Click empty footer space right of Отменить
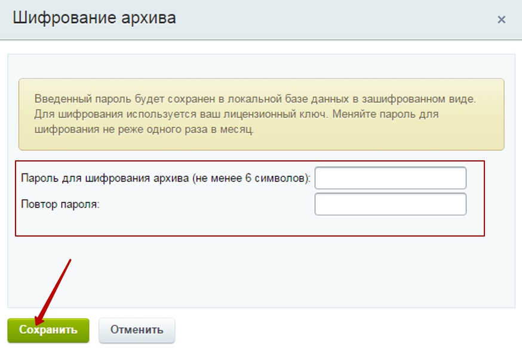Image resolution: width=522 pixels, height=351 pixels. pyautogui.click(x=346, y=330)
